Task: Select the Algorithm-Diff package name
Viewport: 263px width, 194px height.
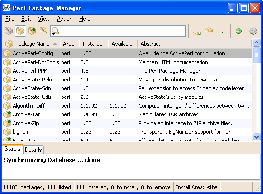Action: [29, 106]
